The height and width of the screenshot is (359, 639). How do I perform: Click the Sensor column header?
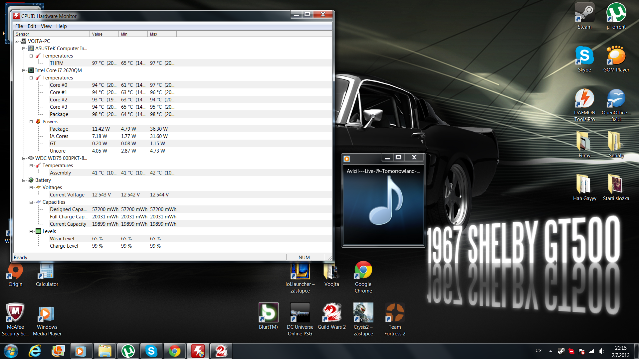pyautogui.click(x=52, y=34)
